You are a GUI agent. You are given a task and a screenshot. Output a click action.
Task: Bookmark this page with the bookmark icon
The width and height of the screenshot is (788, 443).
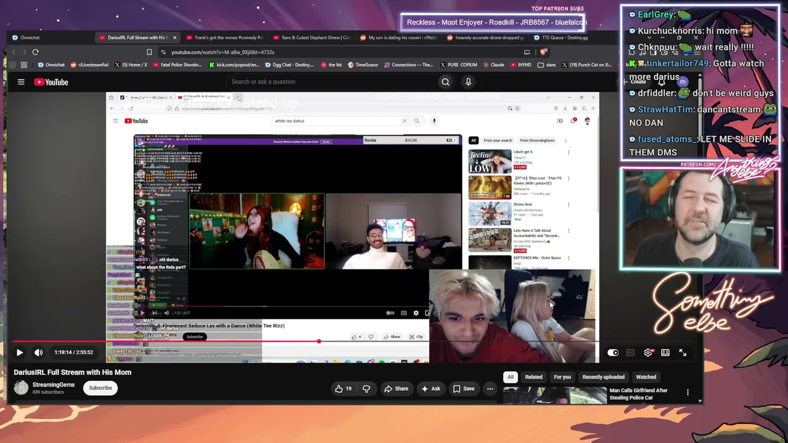149,52
